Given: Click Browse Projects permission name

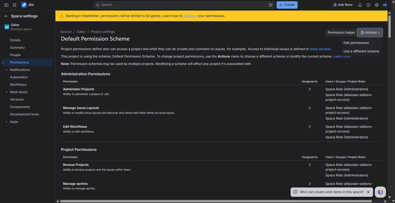Looking at the screenshot, I should coord(76,165).
